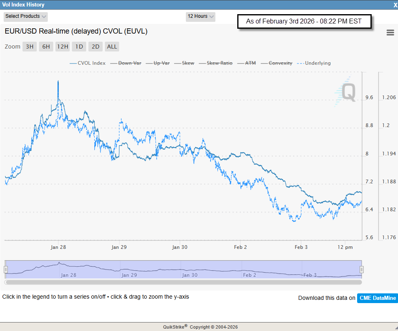
Task: Zoom the chart to 1D
Action: (x=79, y=46)
